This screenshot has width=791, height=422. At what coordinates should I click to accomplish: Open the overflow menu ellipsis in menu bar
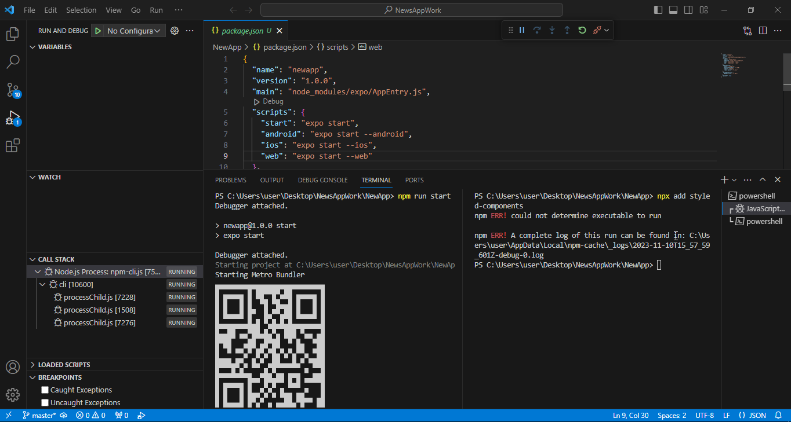[178, 10]
